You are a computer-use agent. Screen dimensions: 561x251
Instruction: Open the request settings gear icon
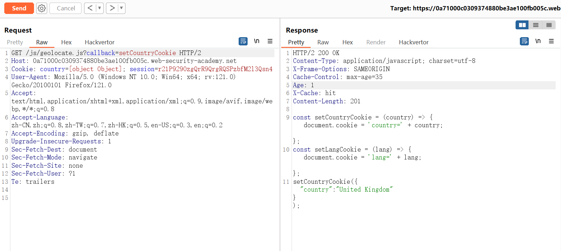click(x=42, y=8)
